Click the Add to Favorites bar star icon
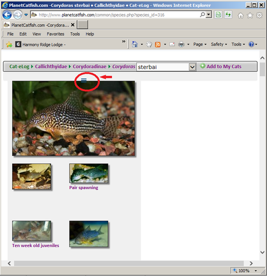Screen dimensions: 267x276 9,44
